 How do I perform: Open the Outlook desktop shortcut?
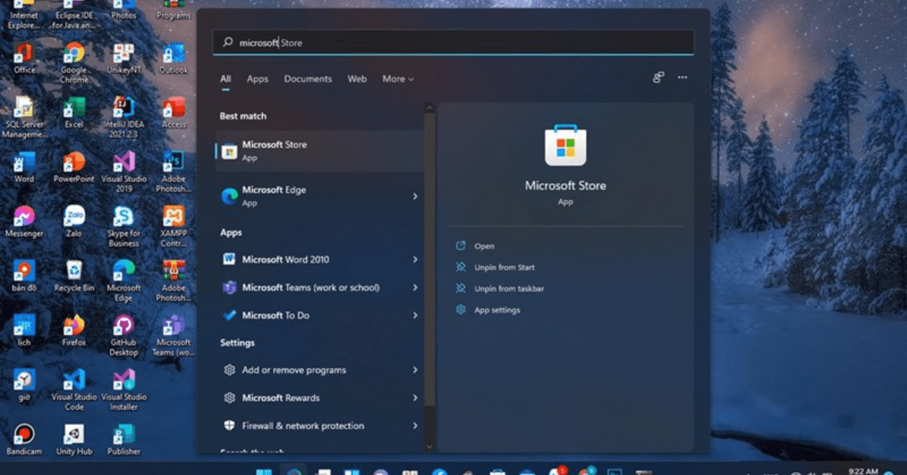pos(174,58)
